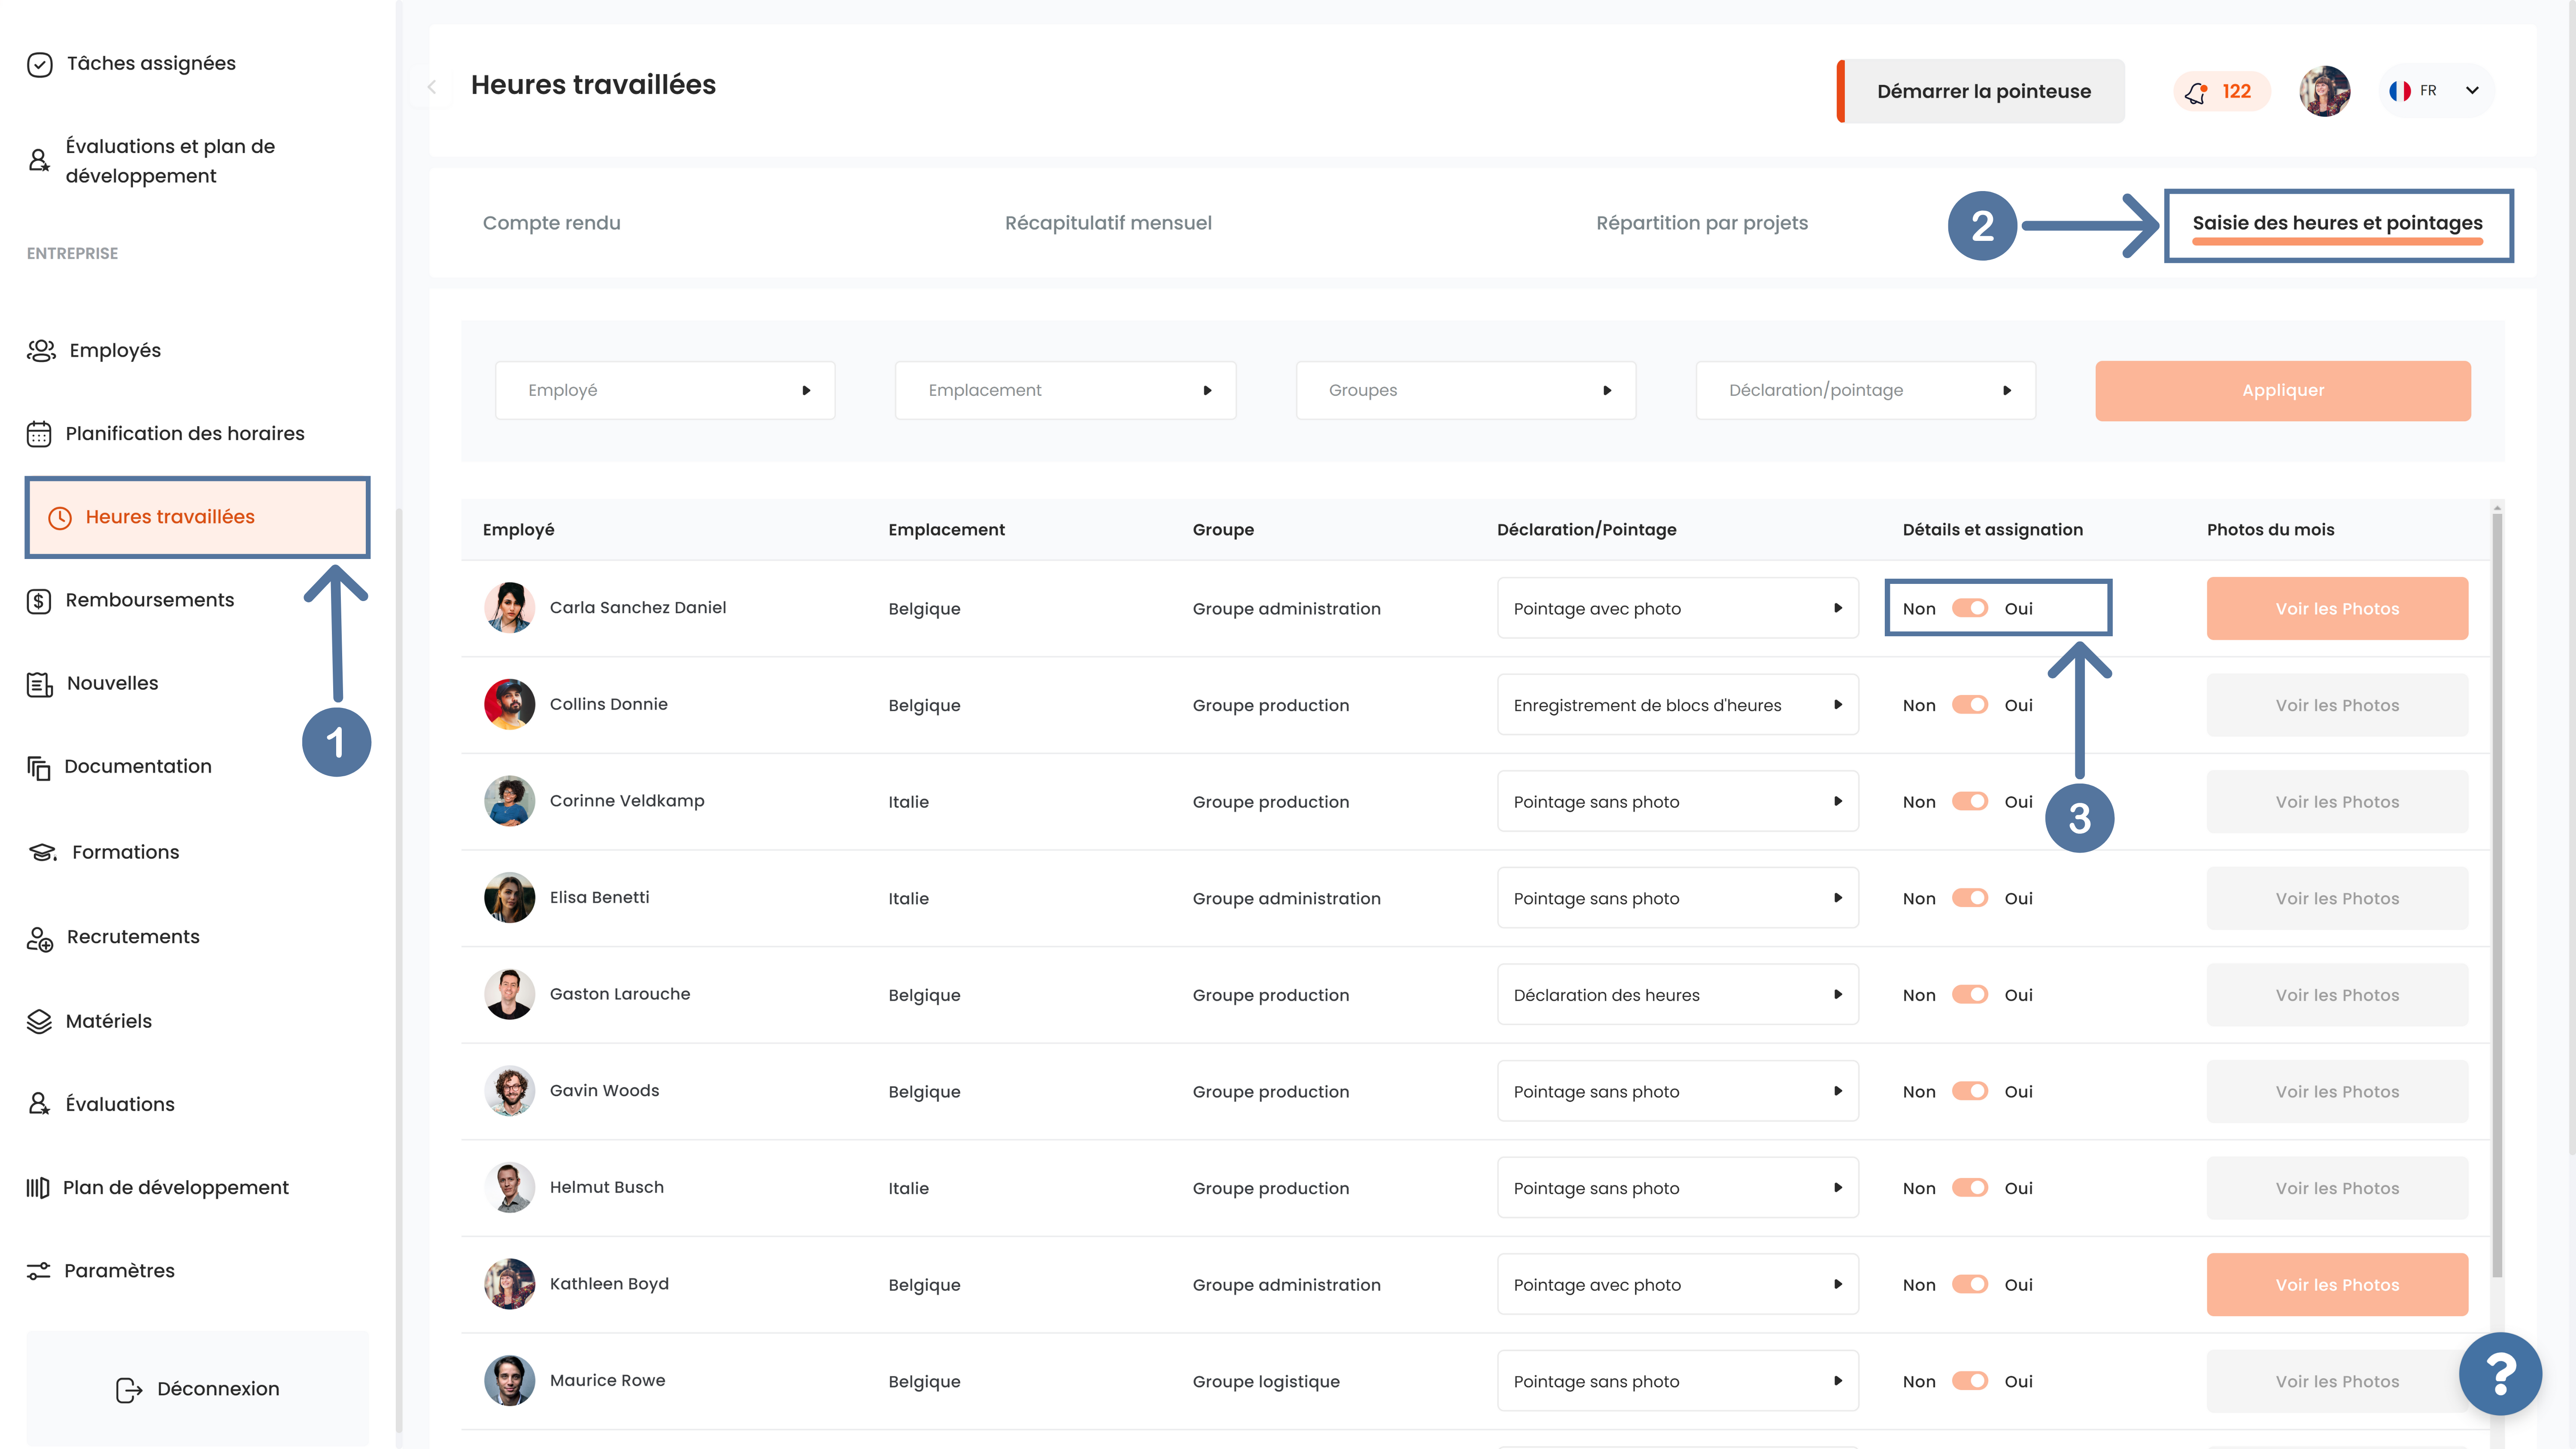2576x1449 pixels.
Task: Click the Paramètres sliders icon
Action: point(38,1270)
